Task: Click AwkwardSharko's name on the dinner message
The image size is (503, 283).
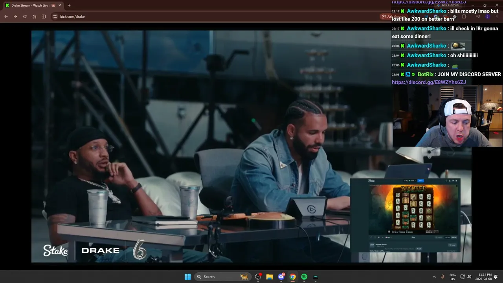Action: 426,28
